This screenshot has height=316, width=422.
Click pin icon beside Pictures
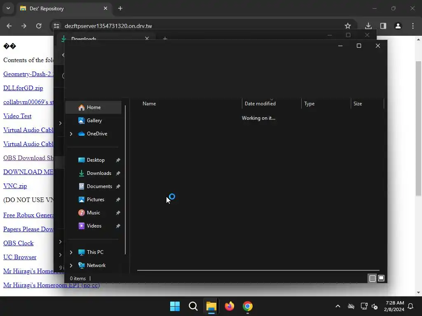pos(118,200)
